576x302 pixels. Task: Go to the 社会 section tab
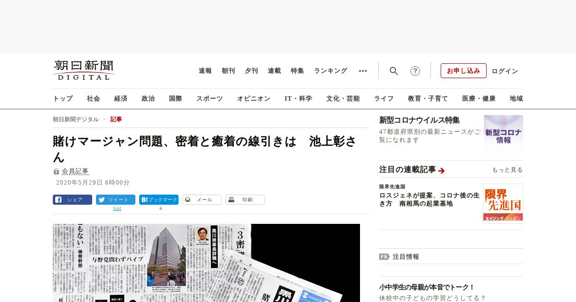tap(94, 99)
